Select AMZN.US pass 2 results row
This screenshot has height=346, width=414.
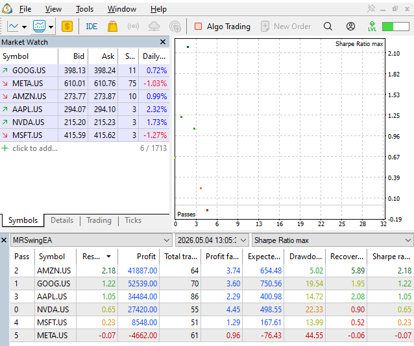point(212,271)
